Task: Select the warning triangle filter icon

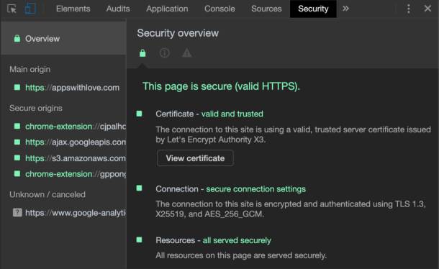Action: [x=186, y=53]
